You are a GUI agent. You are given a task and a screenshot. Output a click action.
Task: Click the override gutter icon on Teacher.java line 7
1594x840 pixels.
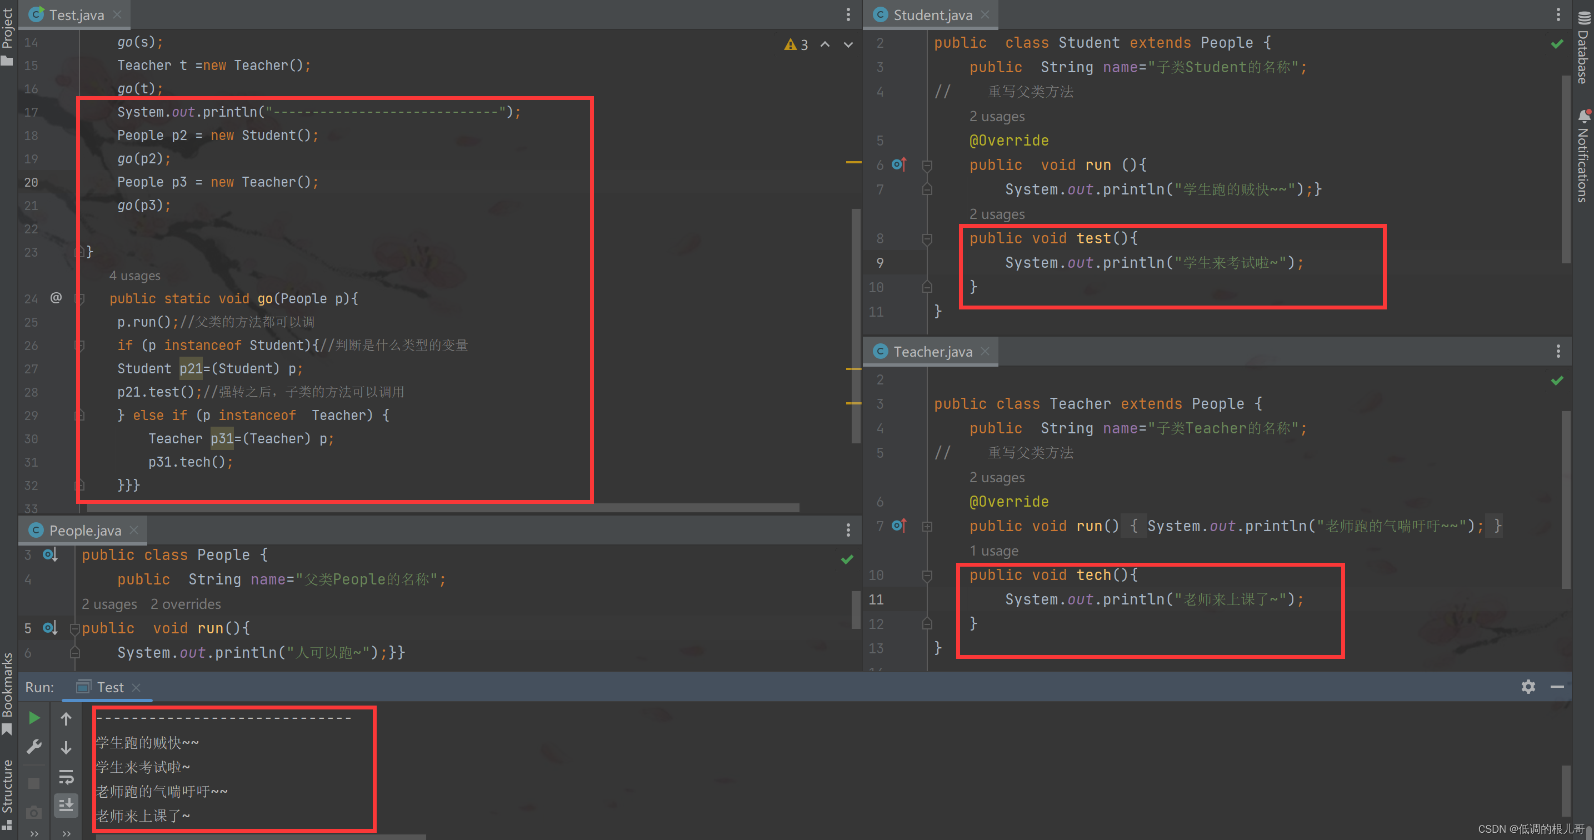tap(899, 526)
